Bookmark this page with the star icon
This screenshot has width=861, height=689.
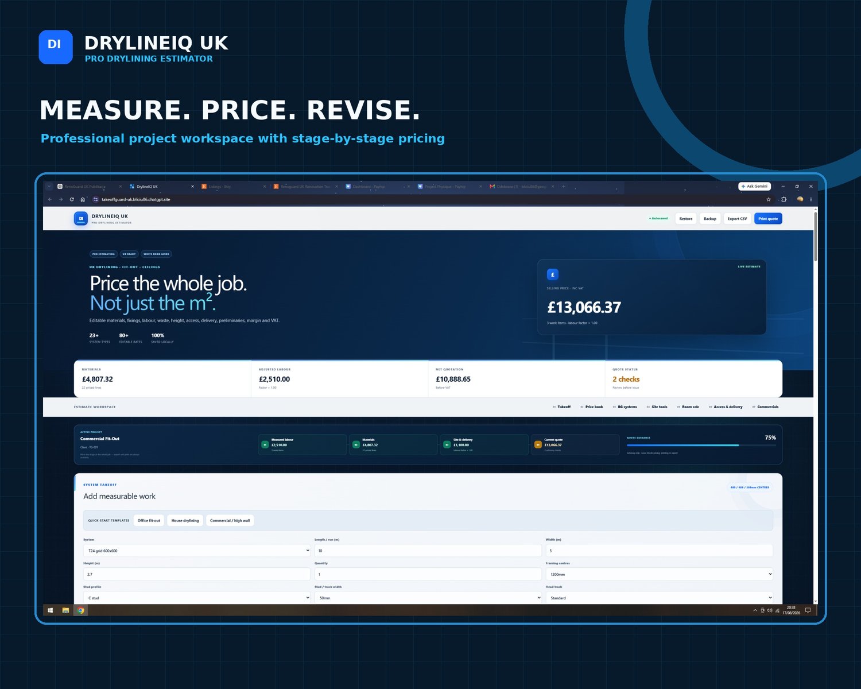tap(769, 199)
